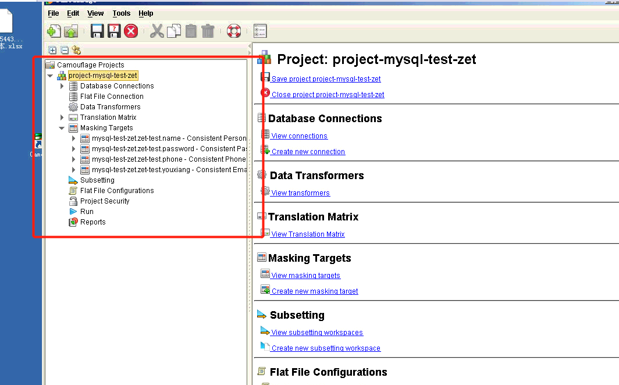
Task: Click the options list toolbar icon
Action: (260, 31)
